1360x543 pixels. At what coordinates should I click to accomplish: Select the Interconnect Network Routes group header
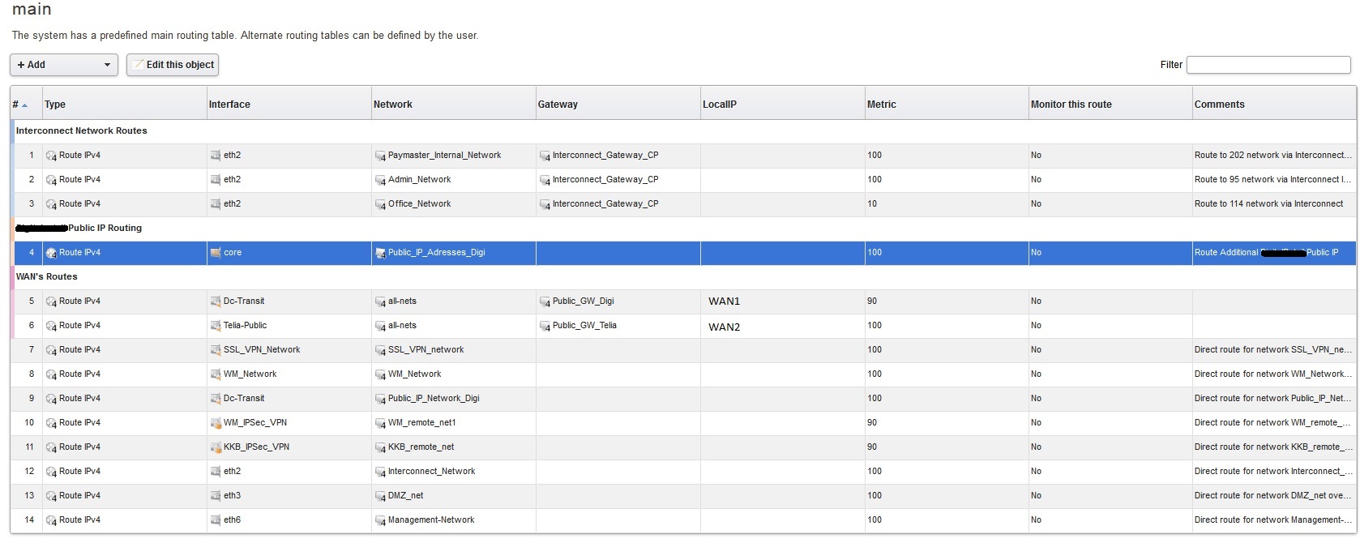(x=82, y=130)
